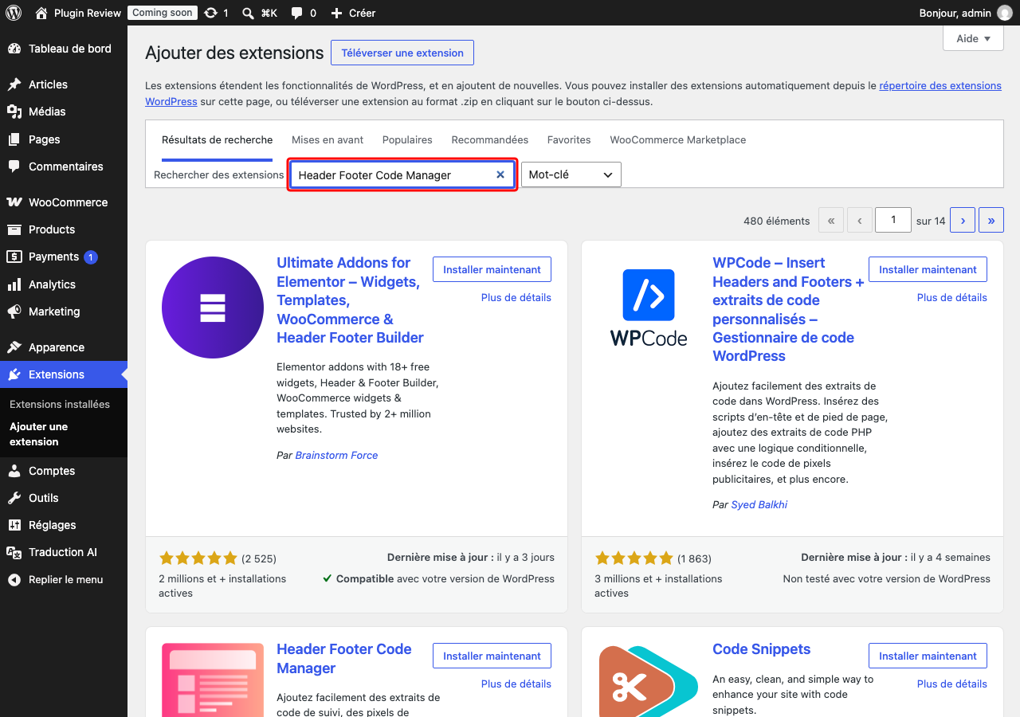This screenshot has width=1020, height=717.
Task: Install Header Footer Code Manager now
Action: (x=492, y=656)
